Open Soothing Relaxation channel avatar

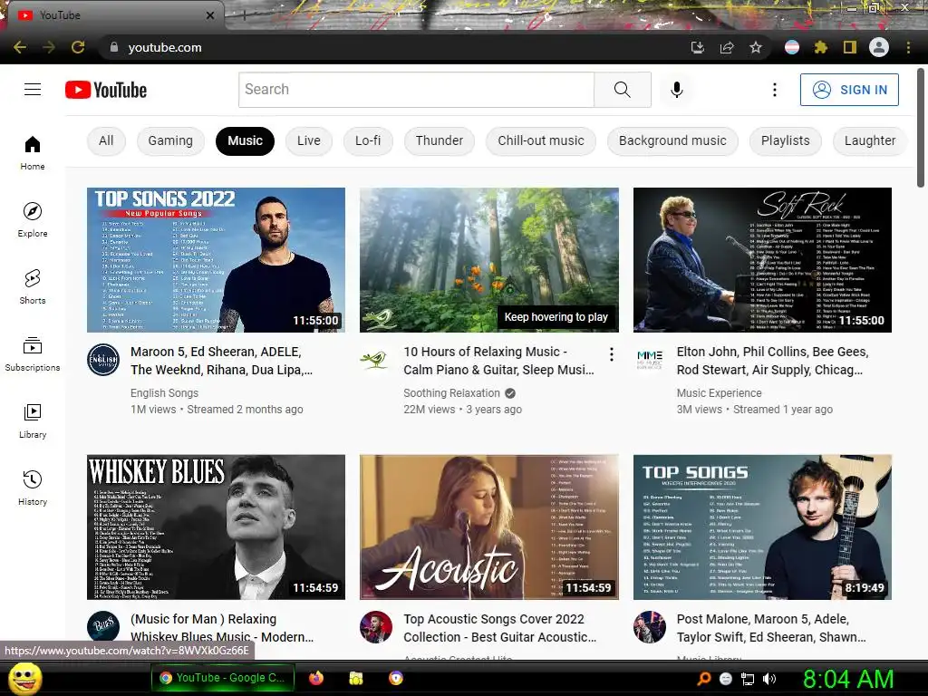click(x=376, y=359)
